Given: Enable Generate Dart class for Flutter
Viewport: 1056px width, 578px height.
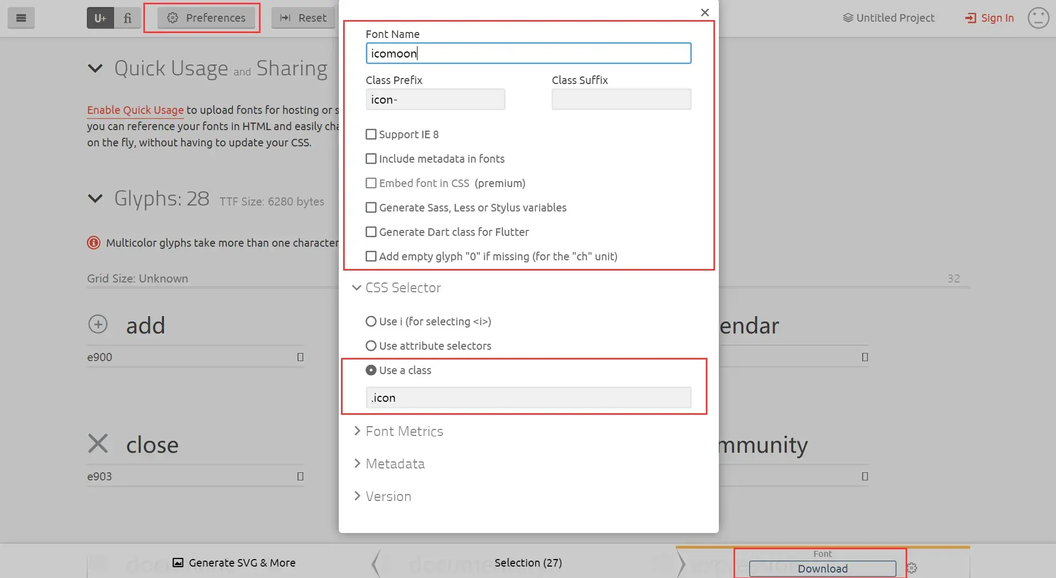Looking at the screenshot, I should coord(371,232).
